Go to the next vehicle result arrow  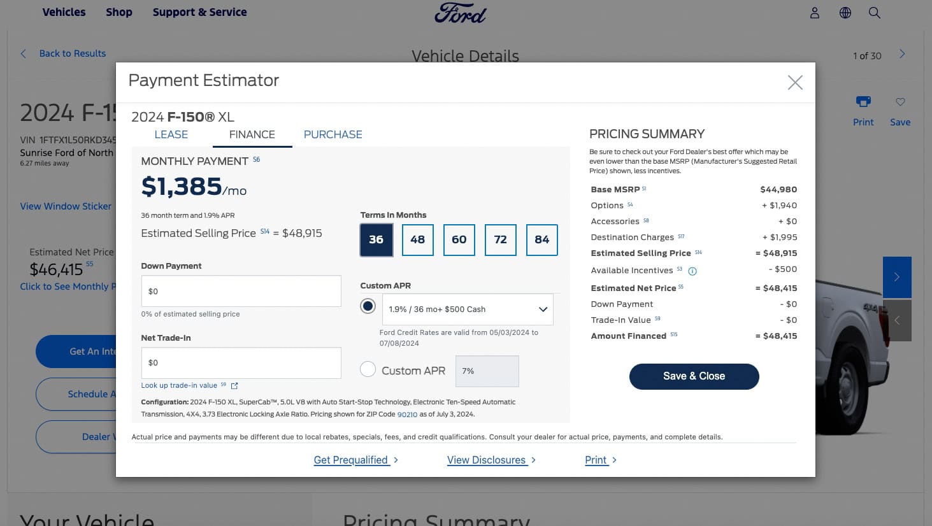pyautogui.click(x=902, y=54)
